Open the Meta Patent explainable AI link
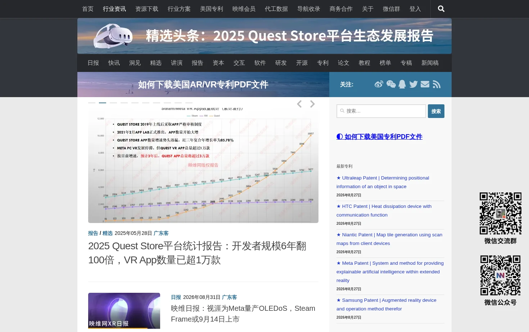529x332 pixels. tap(390, 272)
